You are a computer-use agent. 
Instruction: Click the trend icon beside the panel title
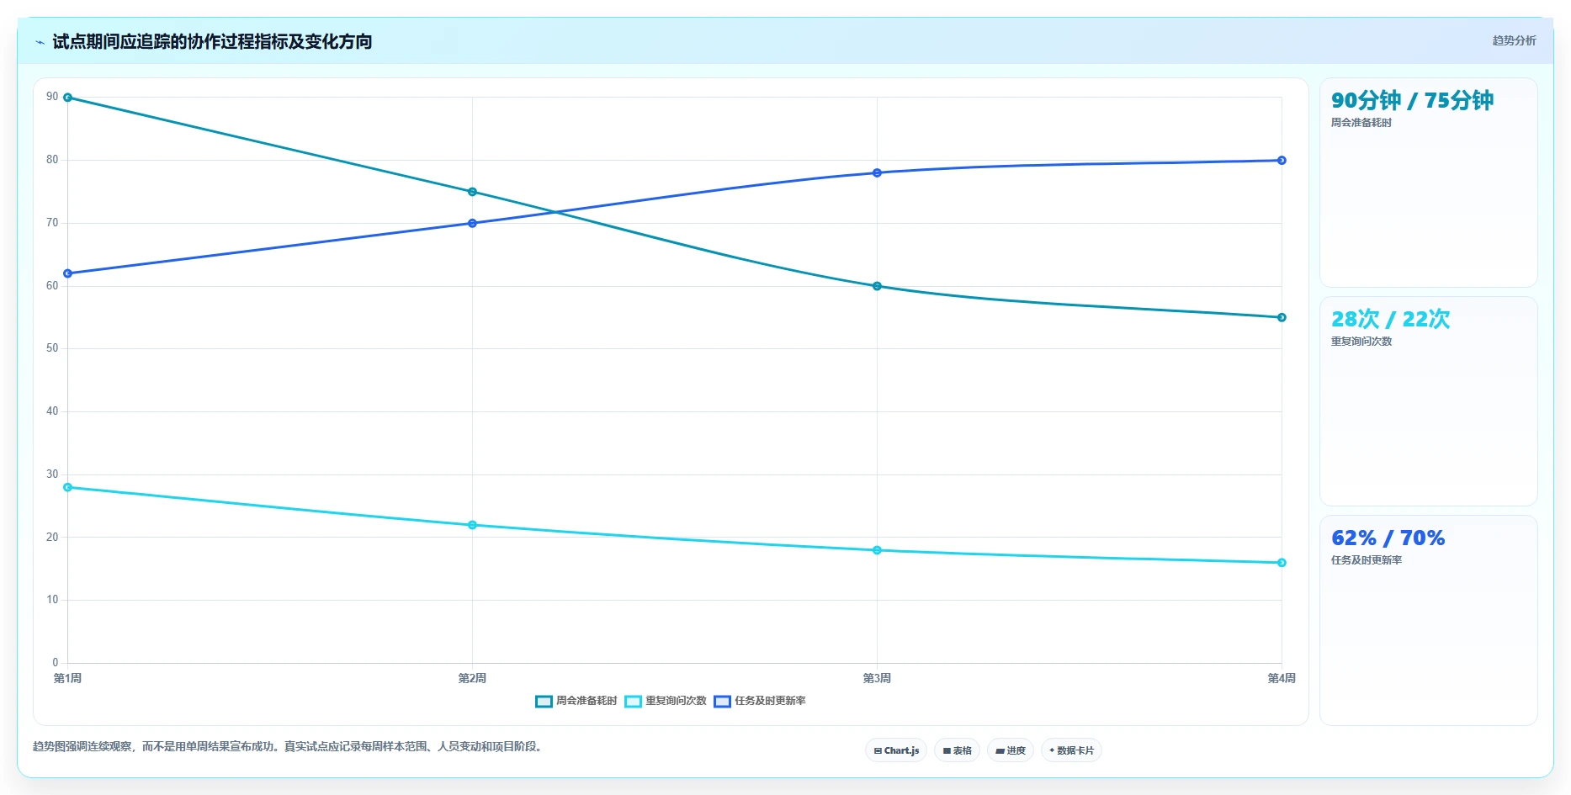[40, 42]
